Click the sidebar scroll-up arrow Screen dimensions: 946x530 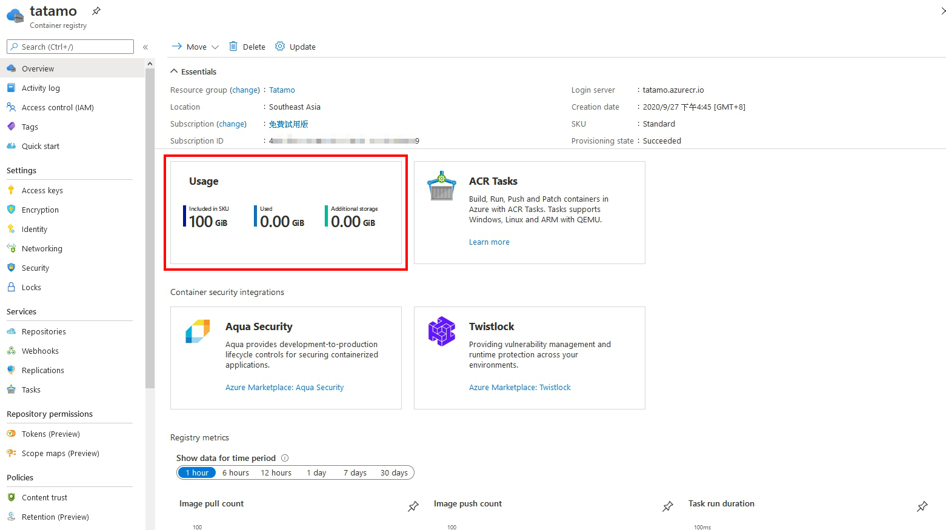(x=150, y=64)
